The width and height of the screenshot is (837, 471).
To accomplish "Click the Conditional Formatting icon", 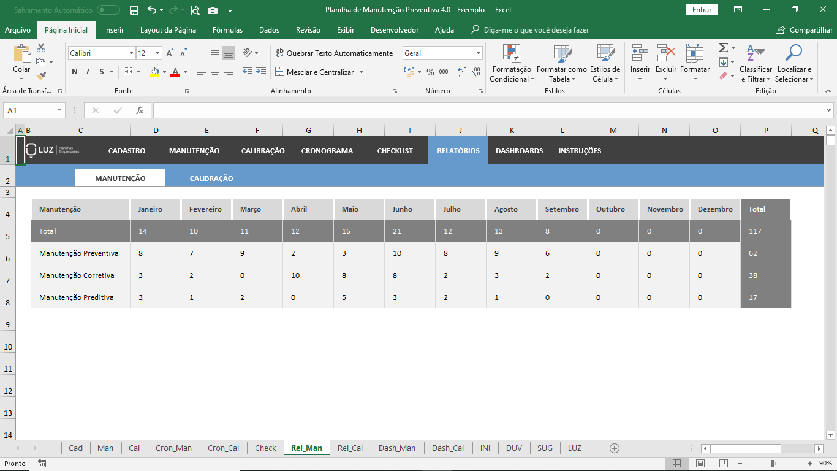I will click(x=511, y=54).
